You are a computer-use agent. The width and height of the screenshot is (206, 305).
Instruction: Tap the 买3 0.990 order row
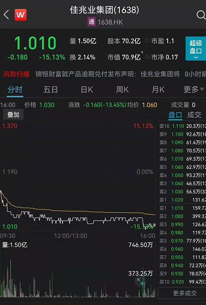[182, 225]
